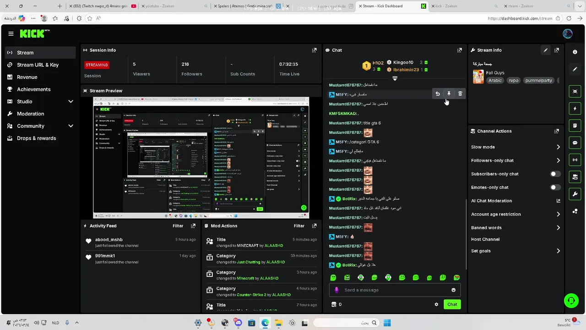Click the Windows taskbar search box
Screen dimensions: 586x330
[x=347, y=323]
